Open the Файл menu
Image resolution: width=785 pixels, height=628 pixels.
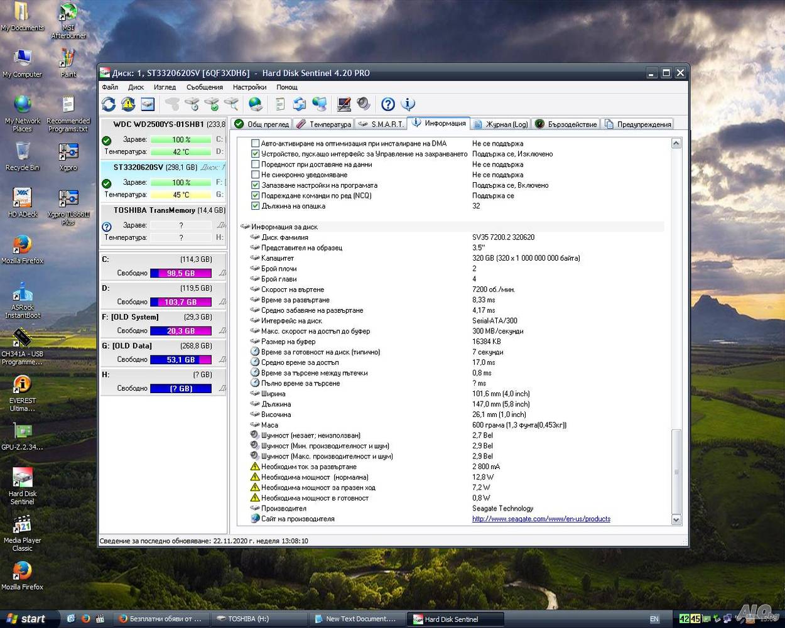pyautogui.click(x=110, y=87)
